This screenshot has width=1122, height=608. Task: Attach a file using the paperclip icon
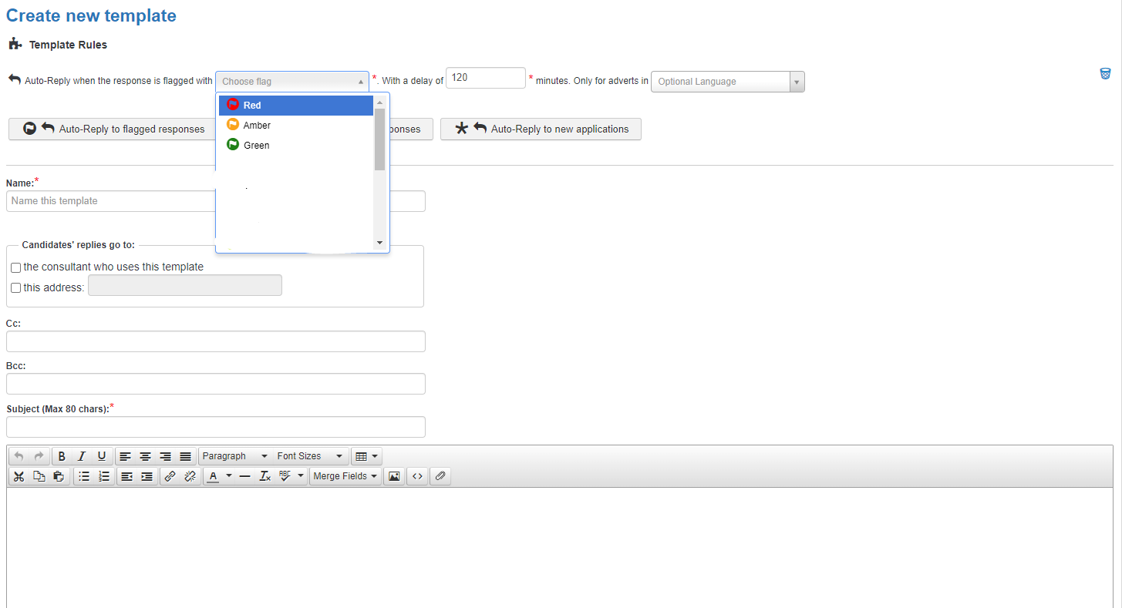coord(440,475)
